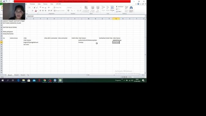Switch to the Review ribbon tab

(45, 4)
